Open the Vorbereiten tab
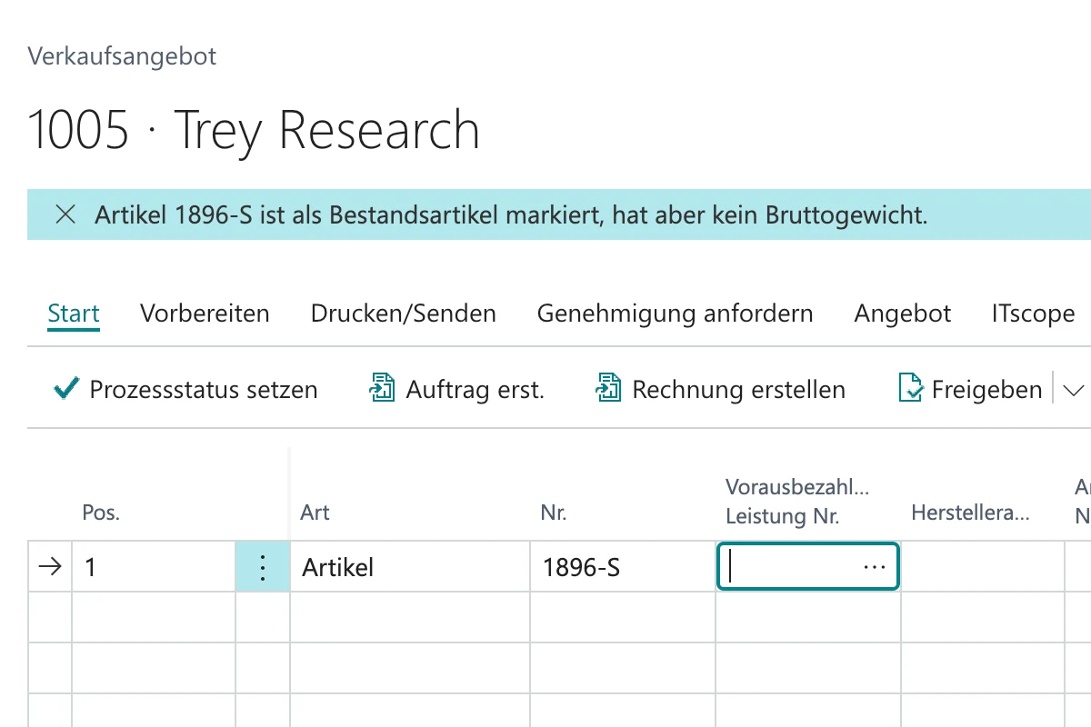The height and width of the screenshot is (727, 1091). [205, 314]
